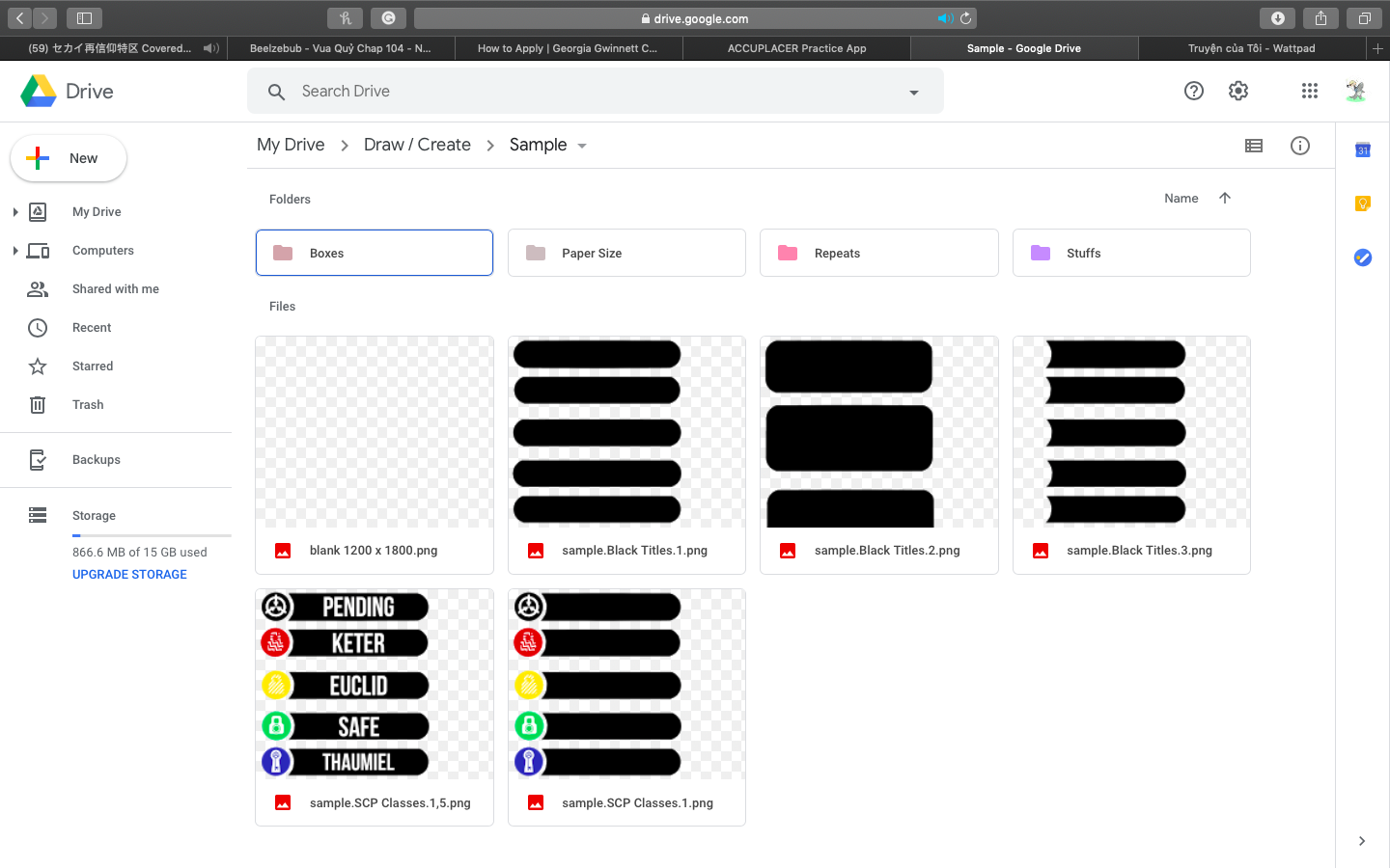Image resolution: width=1390 pixels, height=868 pixels.
Task: Open the Google apps grid icon
Action: [x=1309, y=91]
